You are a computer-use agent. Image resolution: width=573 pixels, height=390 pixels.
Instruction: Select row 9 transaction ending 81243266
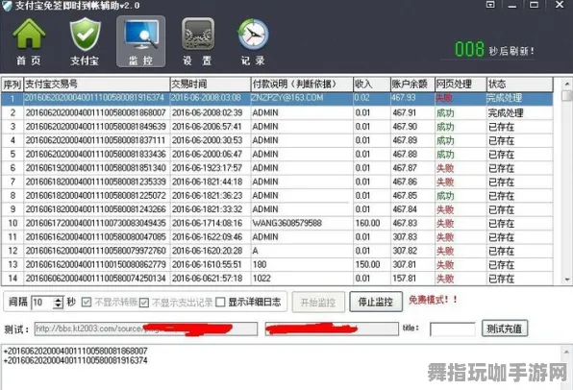click(277, 209)
